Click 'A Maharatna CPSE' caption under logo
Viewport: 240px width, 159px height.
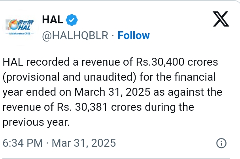pos(20,34)
